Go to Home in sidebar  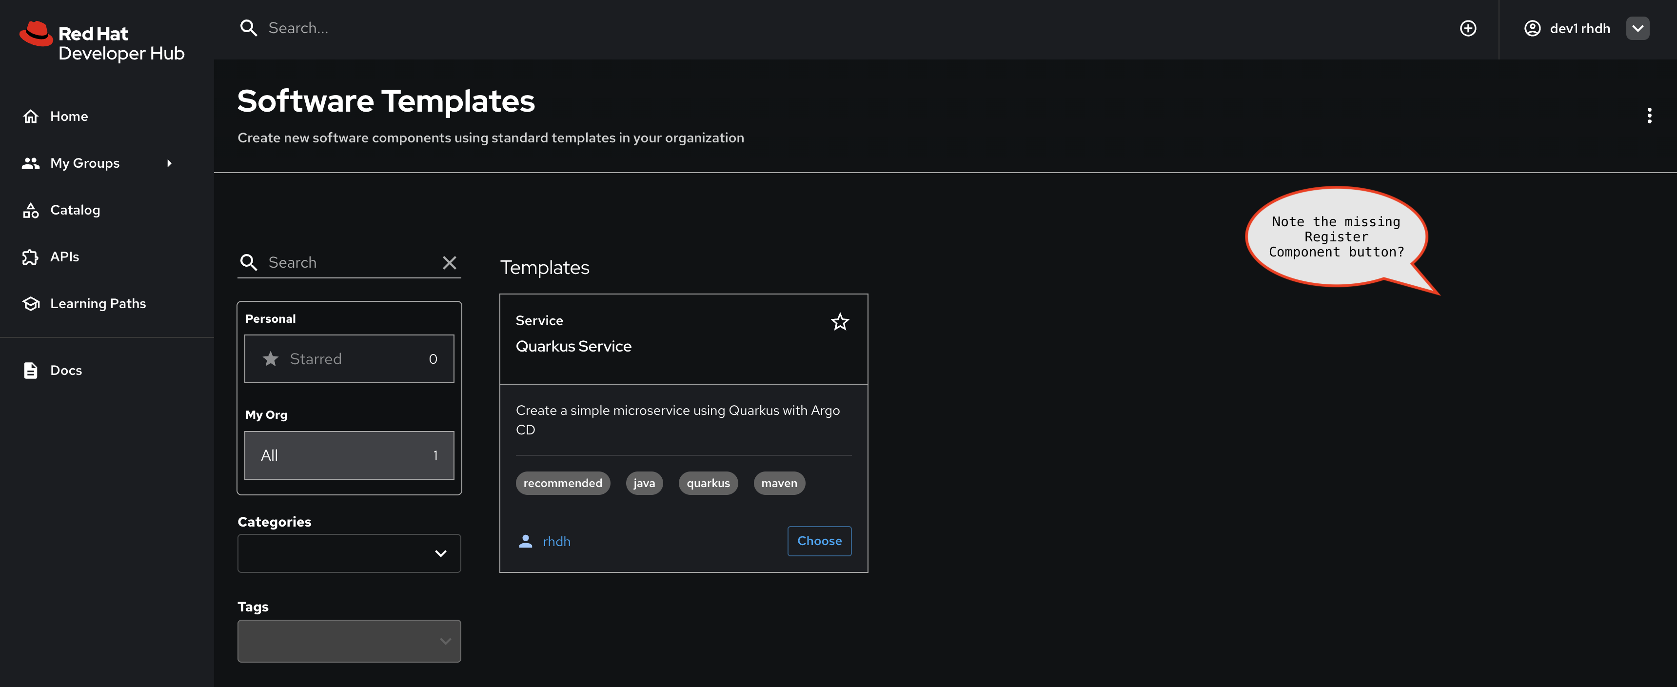pyautogui.click(x=107, y=116)
